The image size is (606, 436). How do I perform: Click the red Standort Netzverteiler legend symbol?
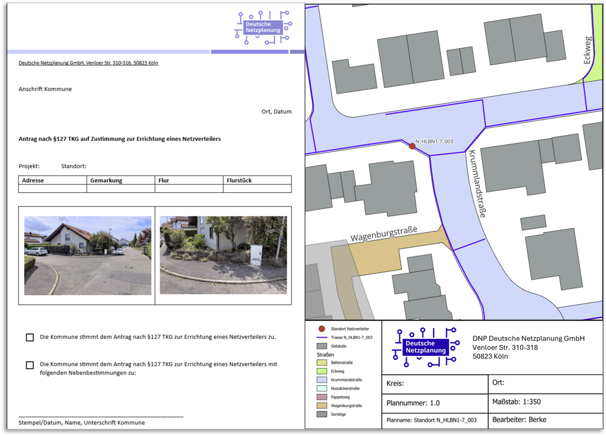(322, 329)
